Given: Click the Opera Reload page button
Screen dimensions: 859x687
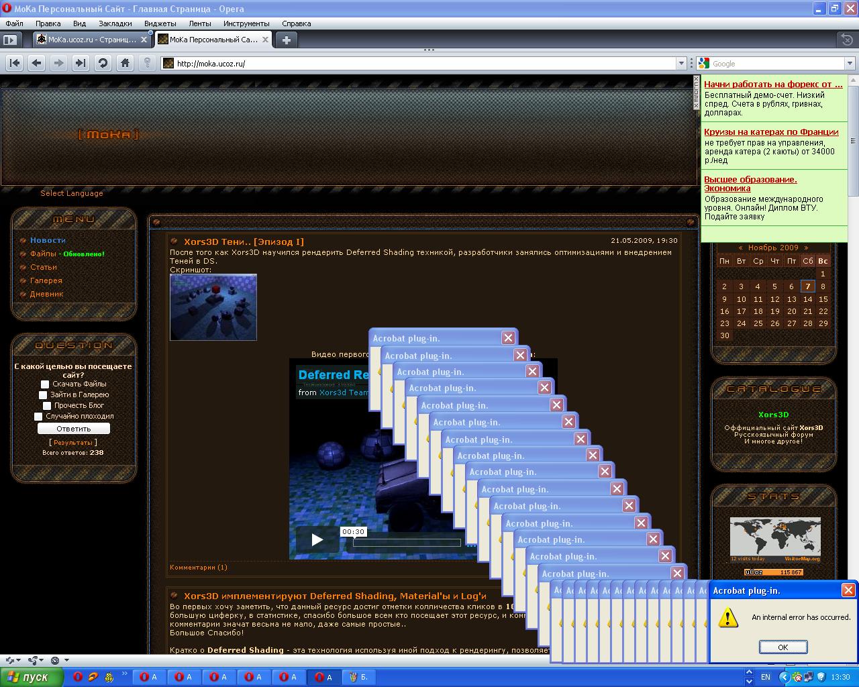Looking at the screenshot, I should click(x=103, y=63).
